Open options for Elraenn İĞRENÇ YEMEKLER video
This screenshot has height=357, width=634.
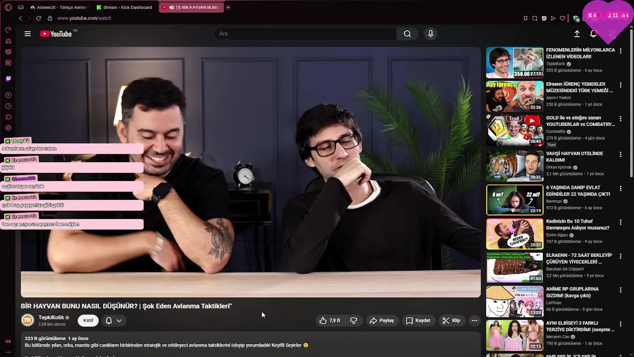(x=621, y=85)
